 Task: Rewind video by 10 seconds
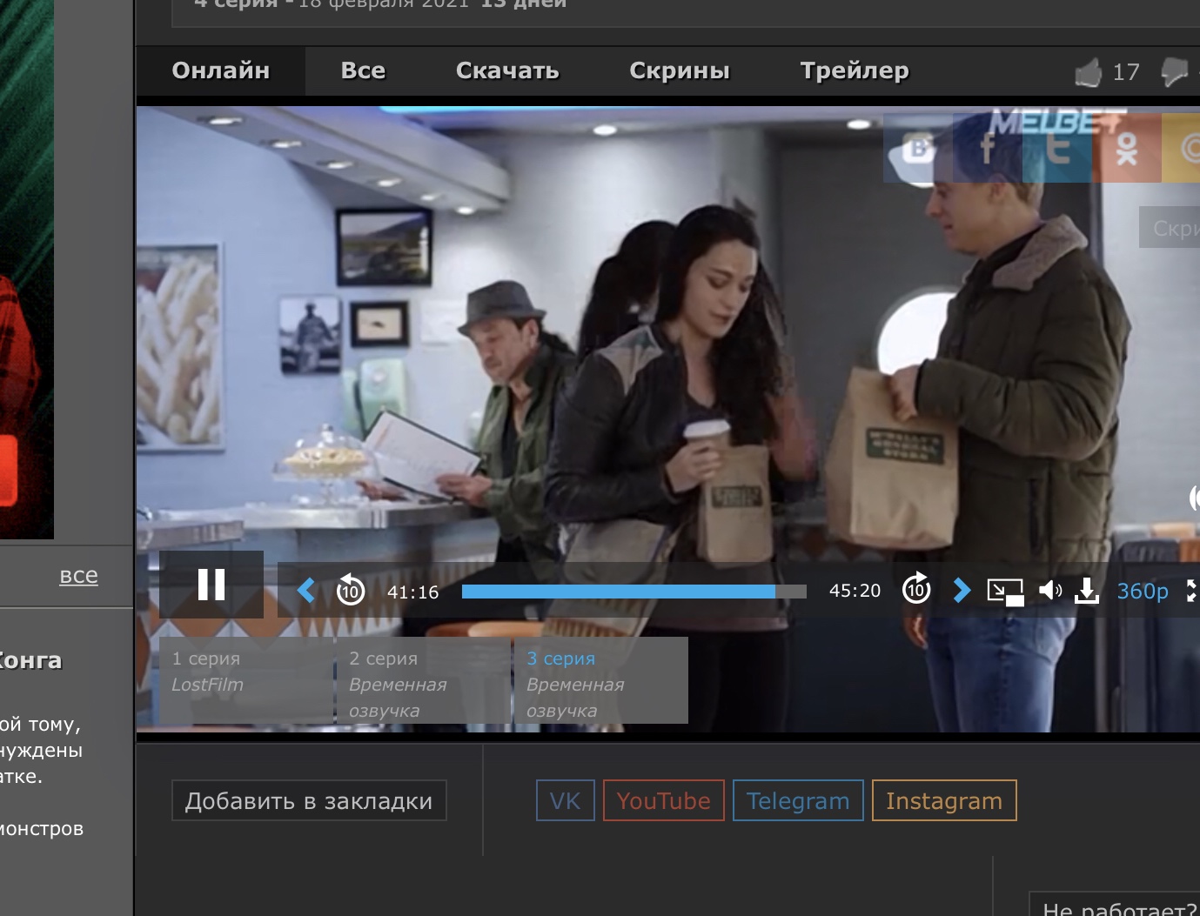pos(350,591)
